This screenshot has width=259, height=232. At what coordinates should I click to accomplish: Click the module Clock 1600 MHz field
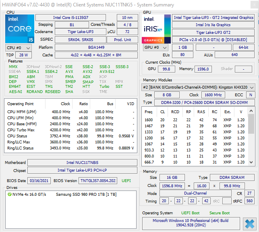point(213,95)
